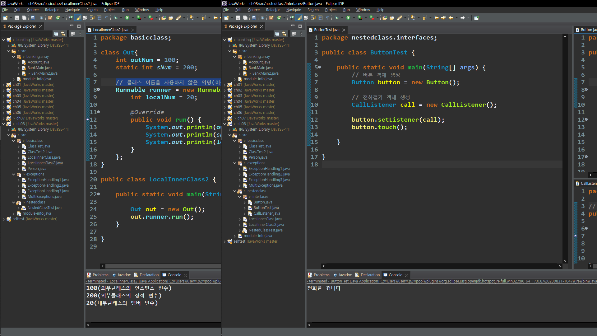This screenshot has height=336, width=597.
Task: Select Person.java in LocalInnerClass2 window's explorer
Action: click(x=37, y=169)
